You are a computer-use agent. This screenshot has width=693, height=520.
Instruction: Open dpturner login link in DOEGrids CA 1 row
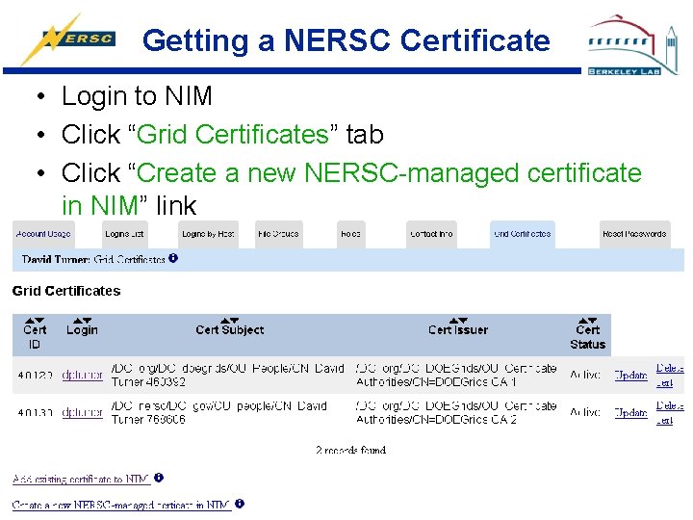82,375
